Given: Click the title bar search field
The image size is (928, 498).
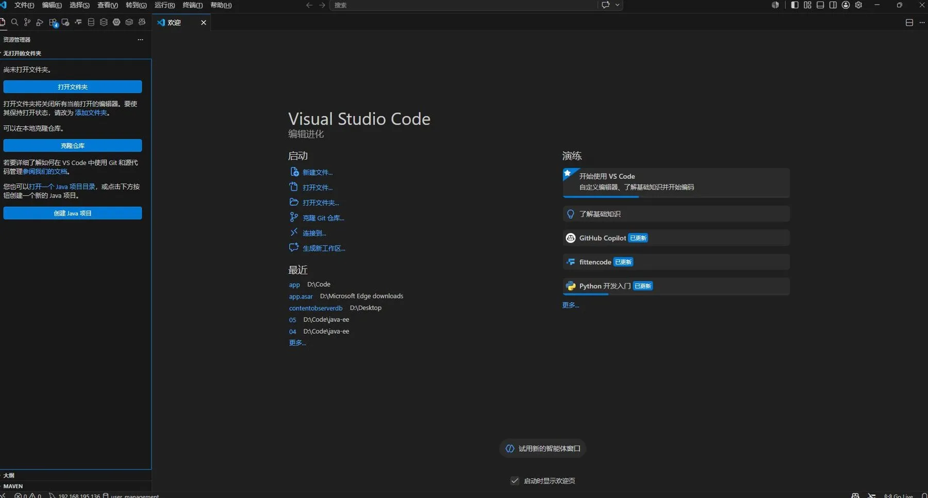Looking at the screenshot, I should pyautogui.click(x=463, y=5).
